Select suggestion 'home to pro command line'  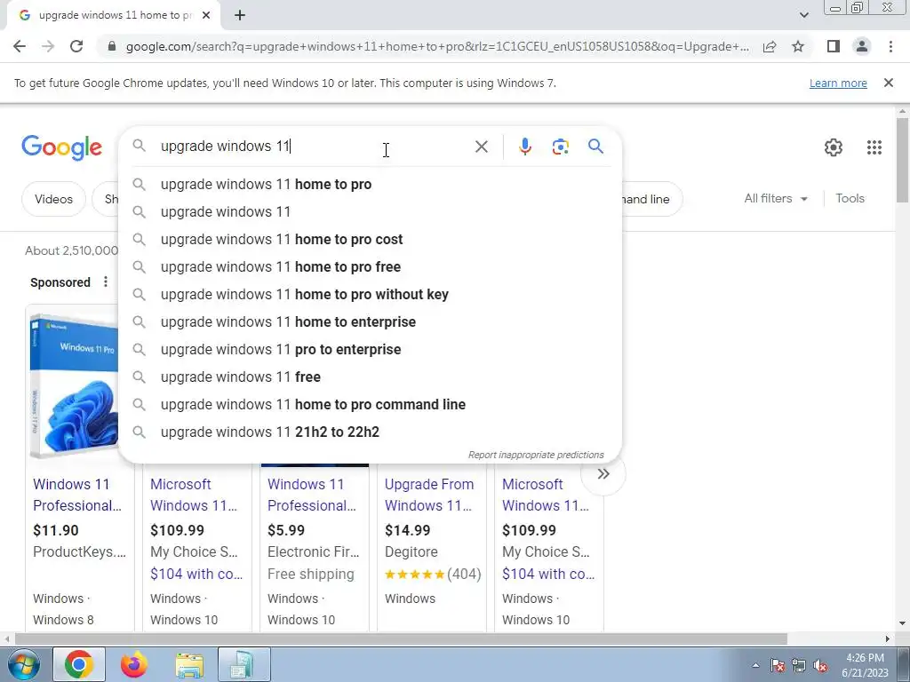point(371,405)
